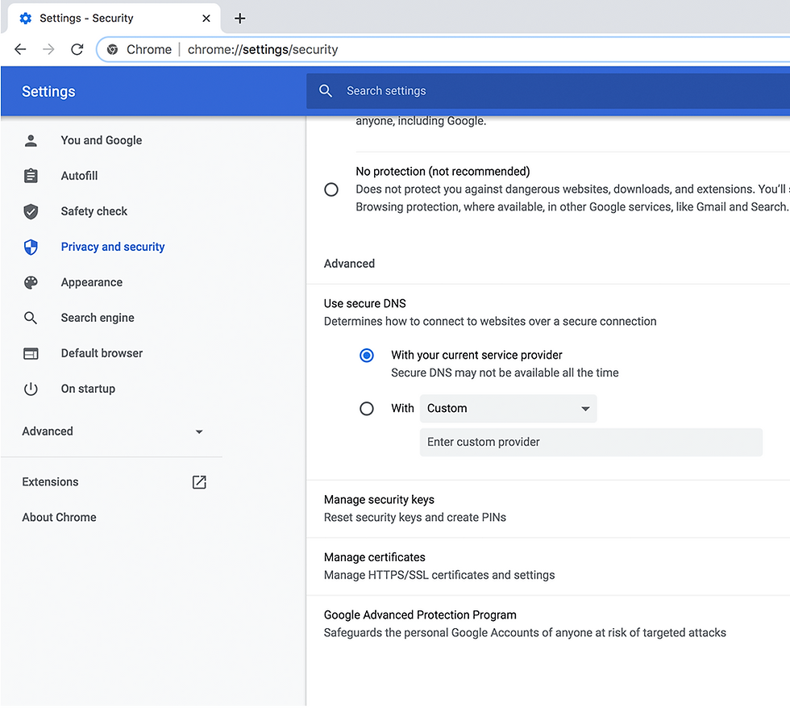The height and width of the screenshot is (708, 790).
Task: Click the shield icon for Privacy and security
Action: tap(31, 247)
